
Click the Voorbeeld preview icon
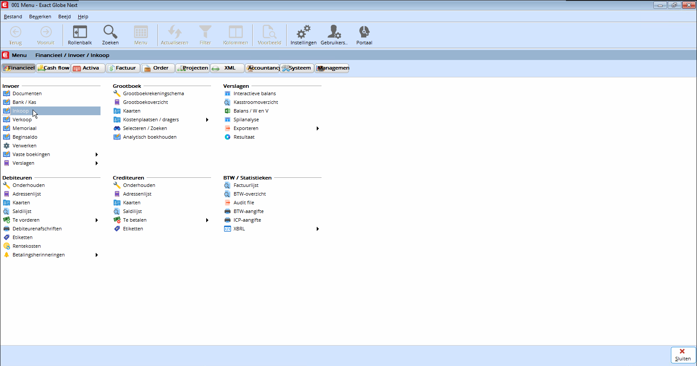(269, 35)
